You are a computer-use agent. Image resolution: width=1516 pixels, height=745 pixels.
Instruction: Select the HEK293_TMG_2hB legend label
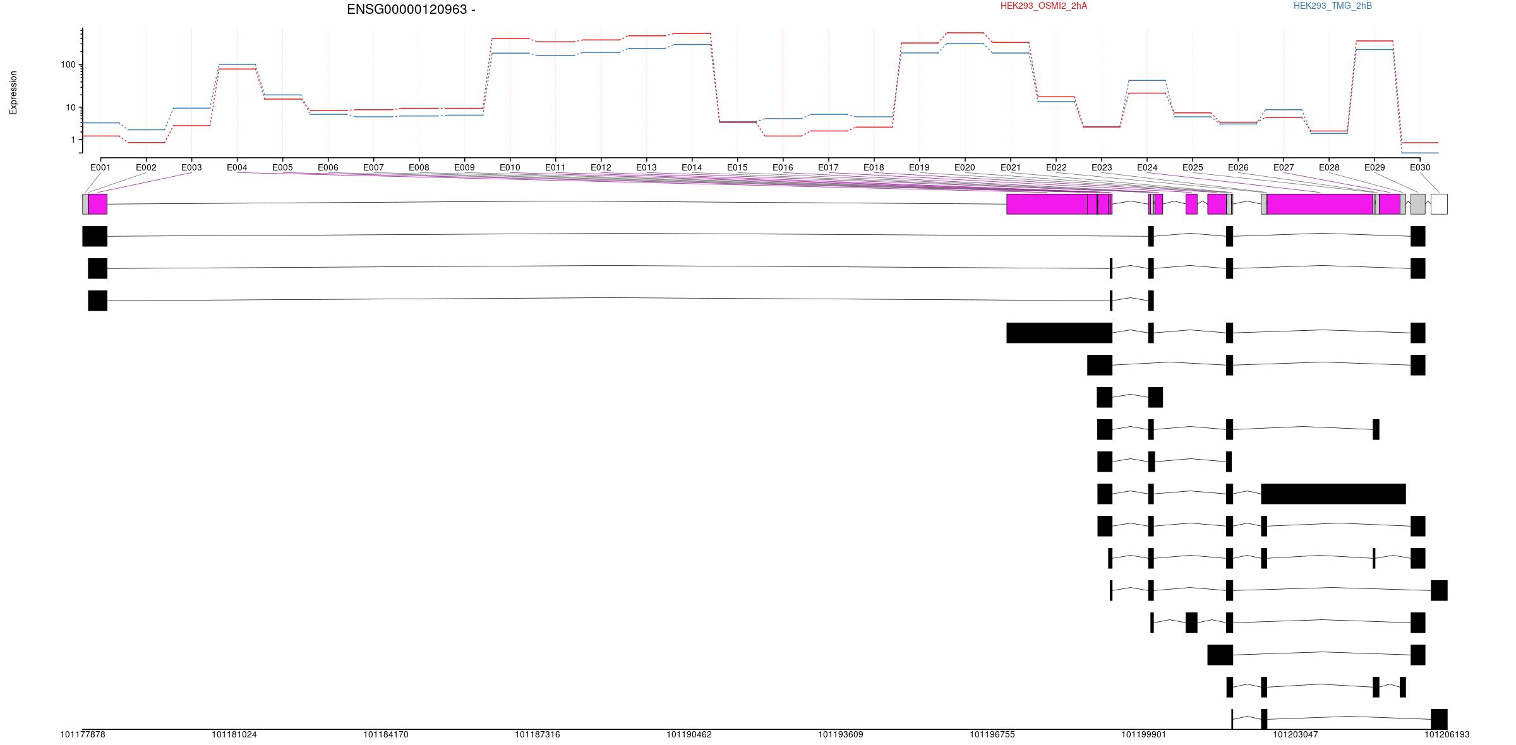(x=1332, y=6)
